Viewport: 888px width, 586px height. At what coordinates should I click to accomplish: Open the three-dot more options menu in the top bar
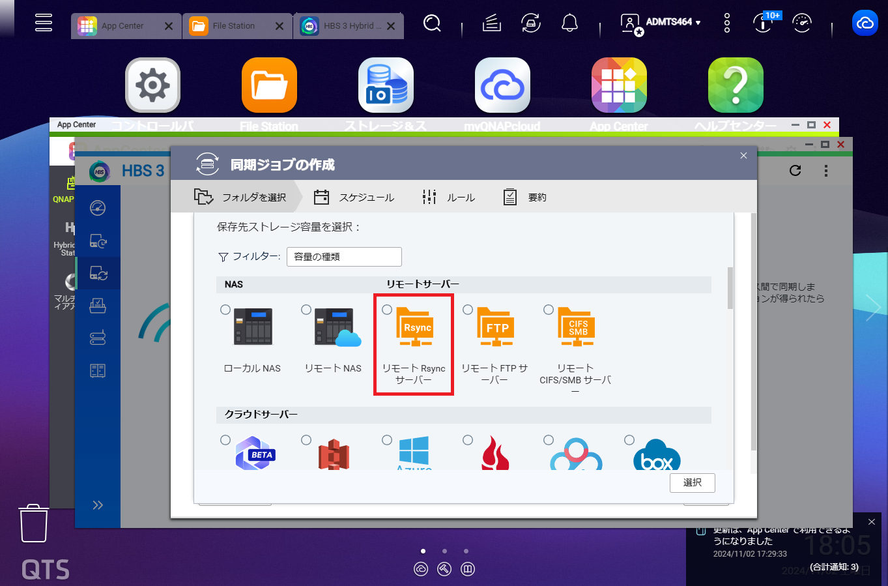tap(727, 23)
